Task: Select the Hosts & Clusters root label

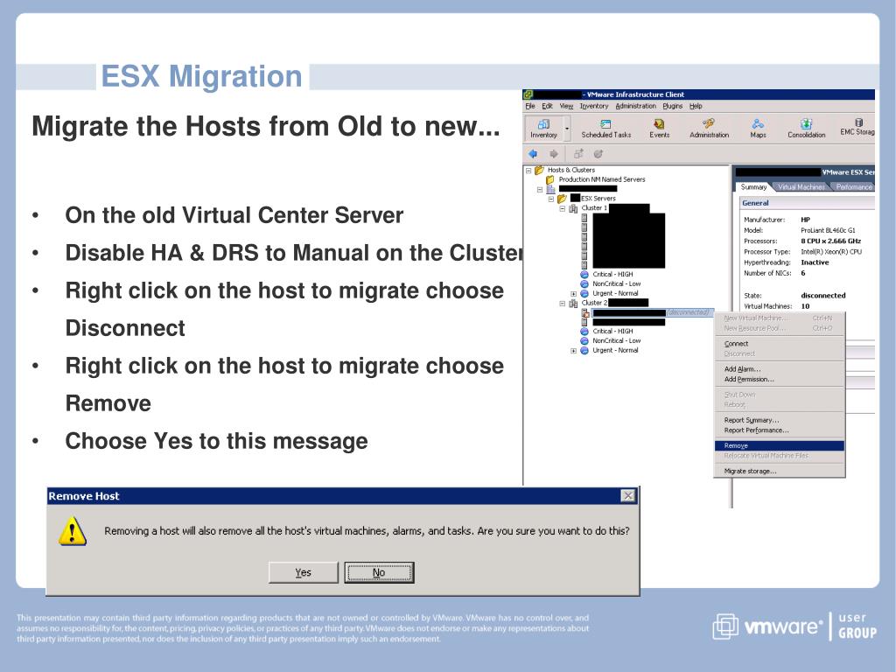Action: tap(570, 170)
